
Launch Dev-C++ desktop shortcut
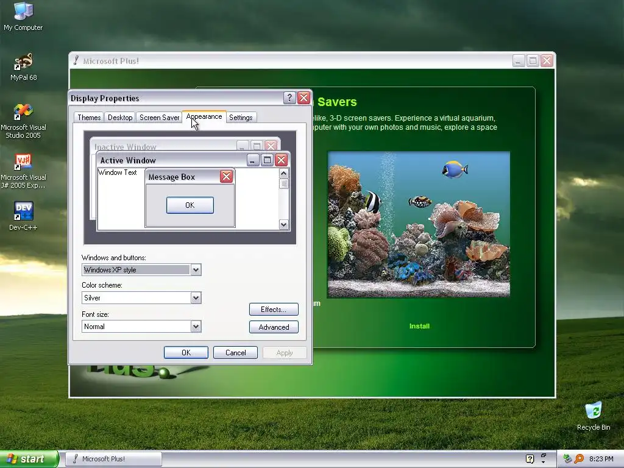23,215
